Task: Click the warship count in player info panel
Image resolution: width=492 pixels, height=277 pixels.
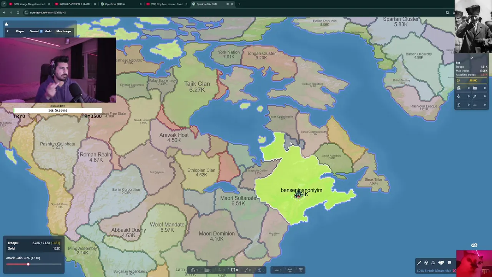Action: coord(475,105)
